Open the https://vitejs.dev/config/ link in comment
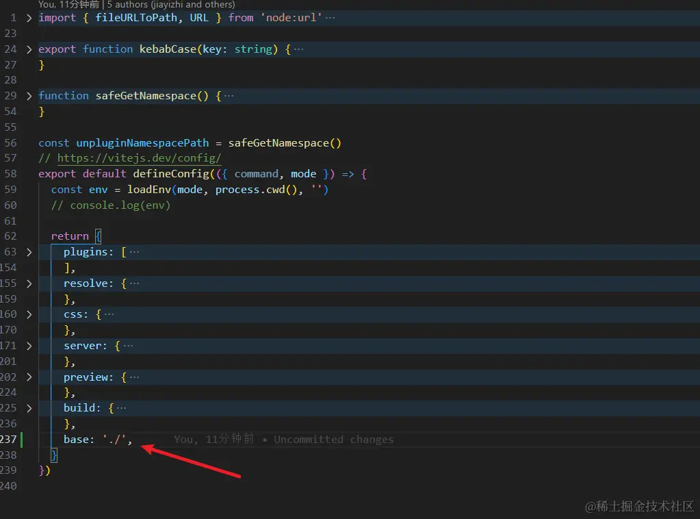This screenshot has width=700, height=519. tap(140, 158)
